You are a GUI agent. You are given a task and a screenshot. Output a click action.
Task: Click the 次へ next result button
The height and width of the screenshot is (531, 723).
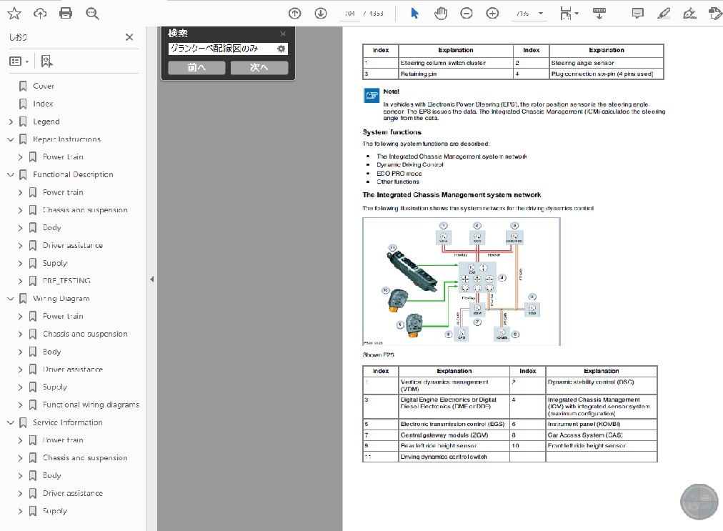pos(259,67)
